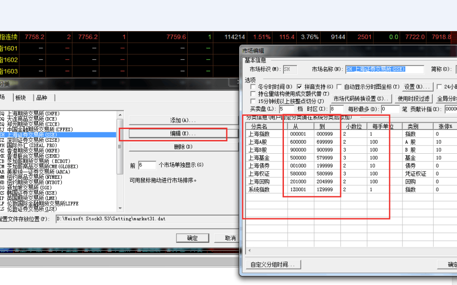The image size is (457, 285).
Task: Click the 买卖盘(L) input field
Action: 287,109
